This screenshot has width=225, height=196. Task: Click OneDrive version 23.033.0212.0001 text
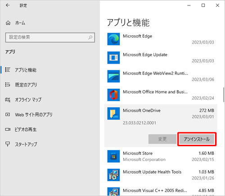tap(139, 123)
